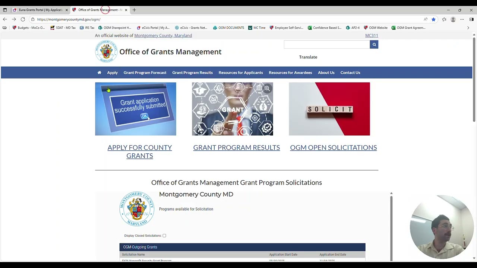The image size is (477, 268).
Task: Open eCivis Portal bookmark
Action: 153,28
